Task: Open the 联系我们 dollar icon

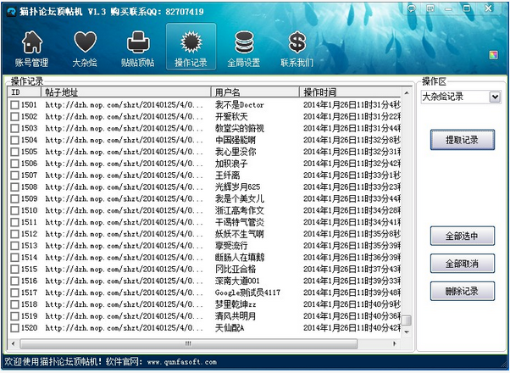Action: [x=297, y=42]
